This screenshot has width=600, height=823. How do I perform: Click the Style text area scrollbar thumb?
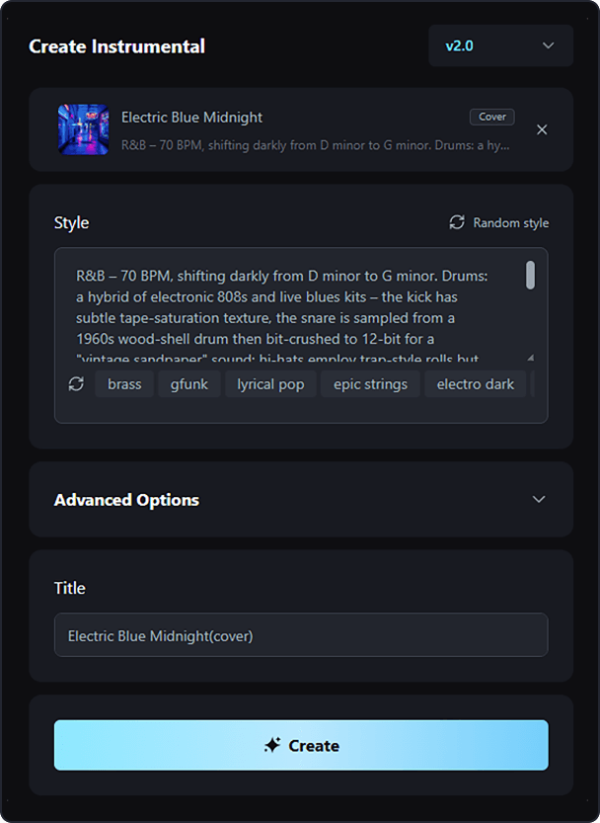(530, 276)
